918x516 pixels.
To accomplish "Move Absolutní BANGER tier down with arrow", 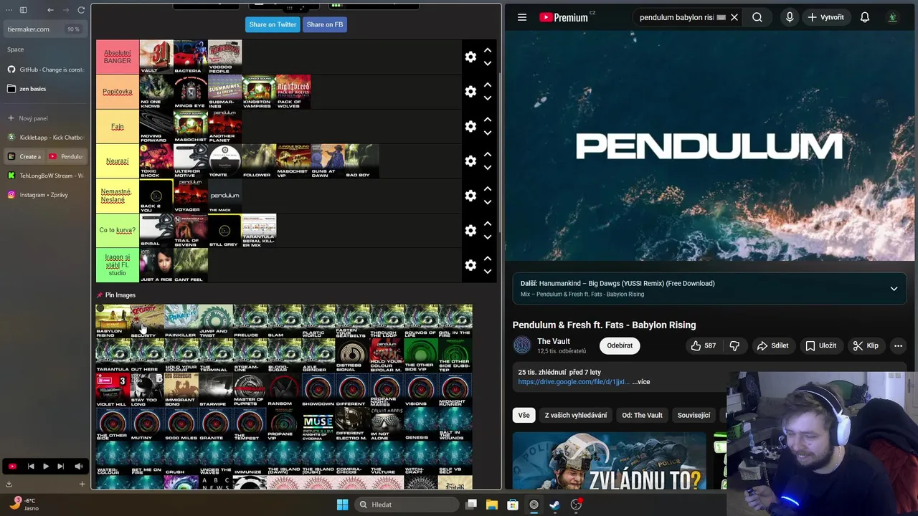I will pos(488,64).
